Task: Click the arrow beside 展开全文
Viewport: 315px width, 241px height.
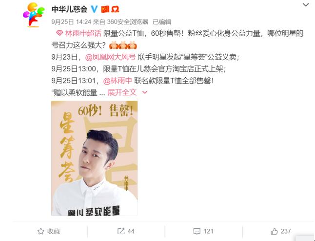Action: (145, 92)
